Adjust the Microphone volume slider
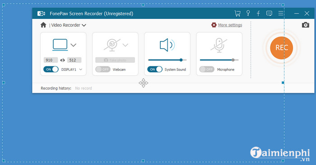Viewport: 316px width, 165px height. [219, 60]
